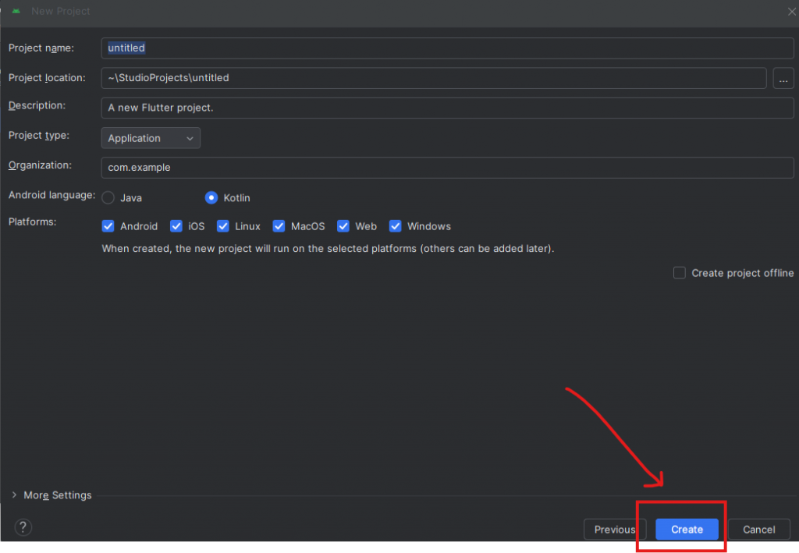
Task: Disable the Linux platform checkbox
Action: [223, 226]
